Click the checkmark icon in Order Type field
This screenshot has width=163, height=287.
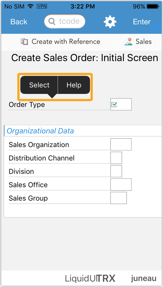[114, 104]
